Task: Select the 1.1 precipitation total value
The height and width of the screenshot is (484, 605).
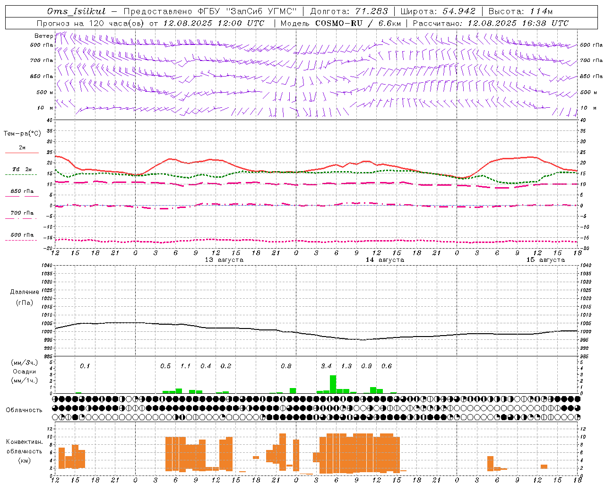Action: coord(185,366)
